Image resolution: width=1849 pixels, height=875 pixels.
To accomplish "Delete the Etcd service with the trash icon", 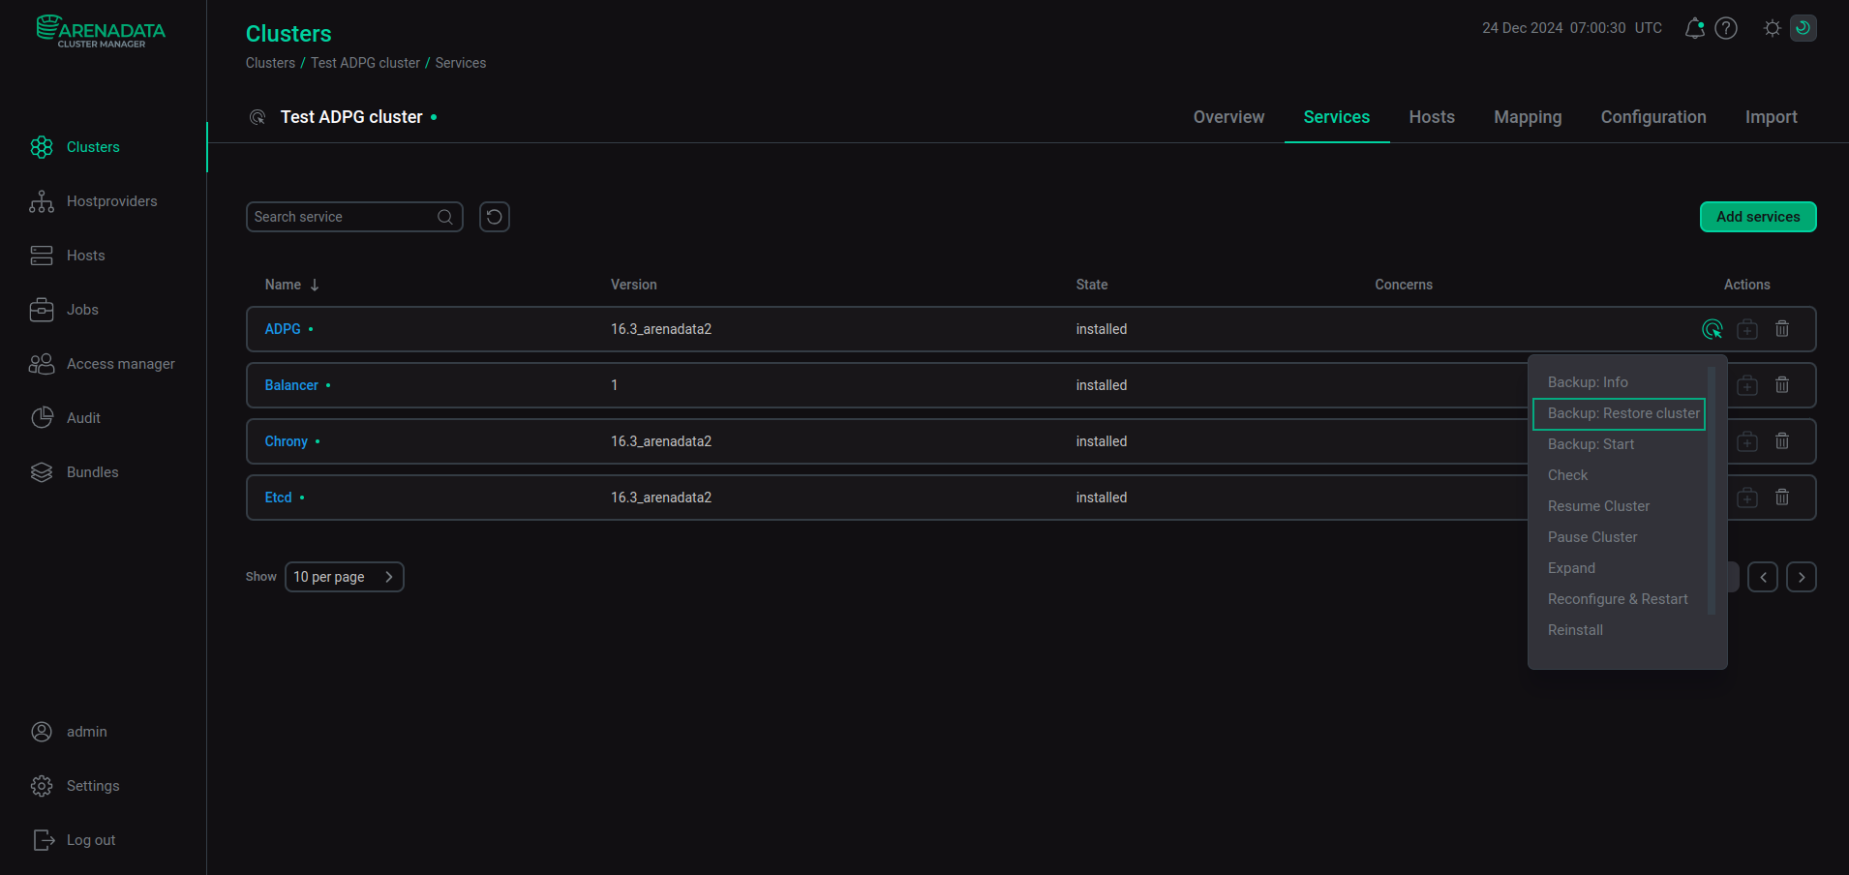I will (x=1782, y=498).
